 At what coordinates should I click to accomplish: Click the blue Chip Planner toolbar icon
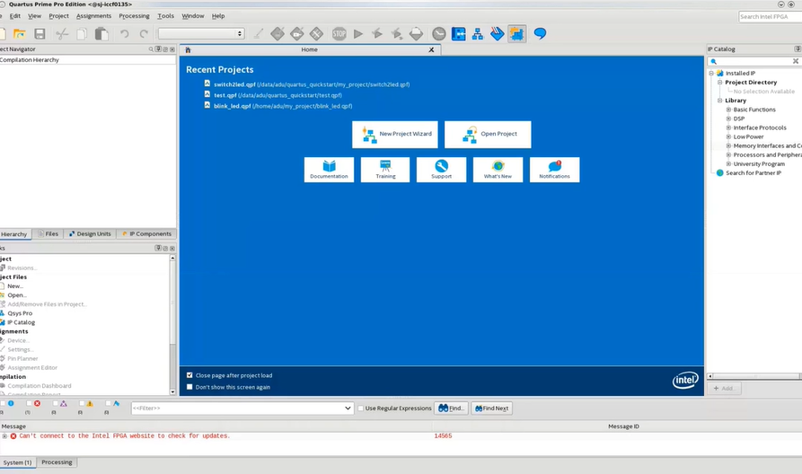tap(459, 34)
